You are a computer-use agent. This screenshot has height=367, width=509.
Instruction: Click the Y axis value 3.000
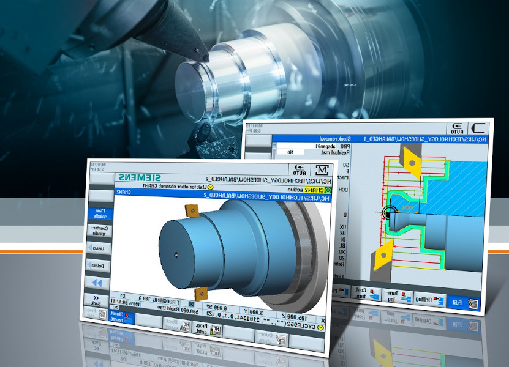pyautogui.click(x=256, y=313)
